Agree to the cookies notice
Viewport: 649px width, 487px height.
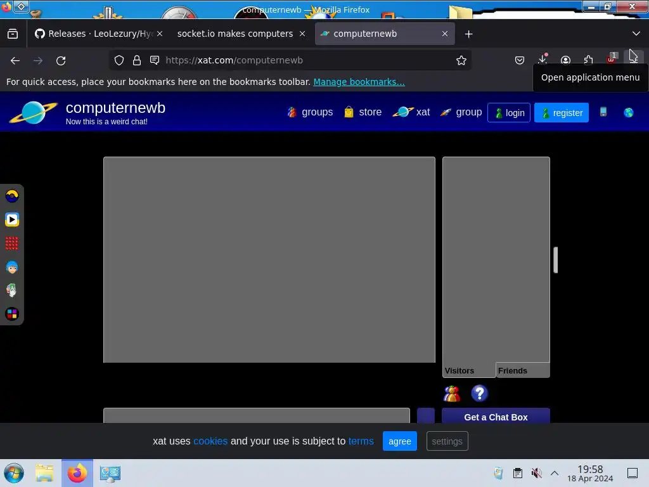(399, 441)
